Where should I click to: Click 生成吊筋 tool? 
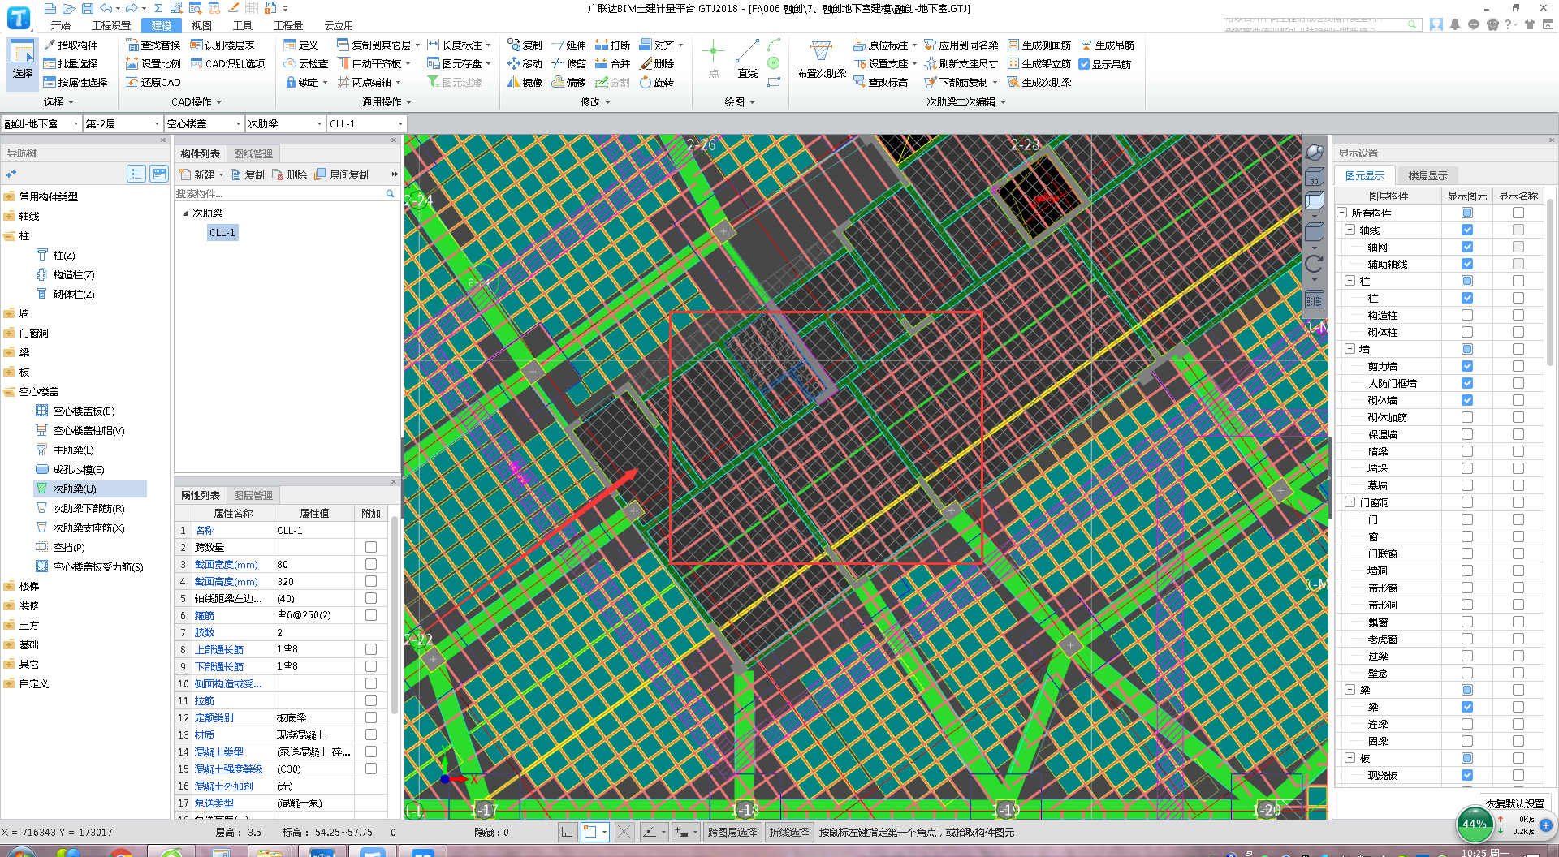(x=1107, y=45)
